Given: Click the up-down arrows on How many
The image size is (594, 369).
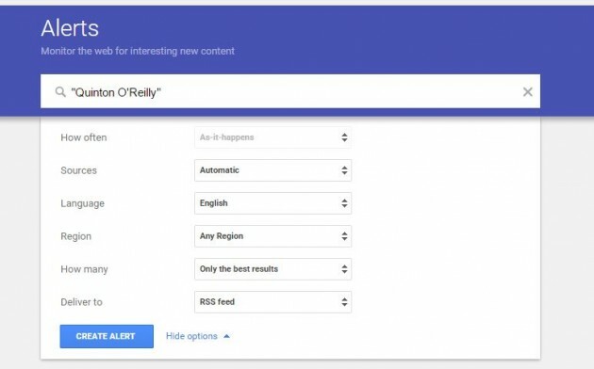Looking at the screenshot, I should click(x=344, y=269).
